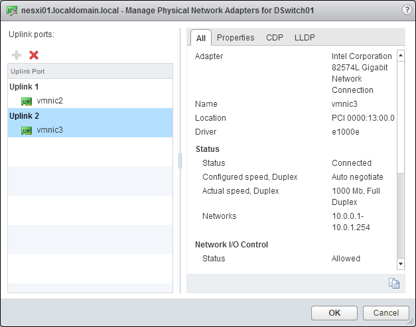This screenshot has width=416, height=327.
Task: Click the green plus add adapter icon
Action: coord(17,55)
